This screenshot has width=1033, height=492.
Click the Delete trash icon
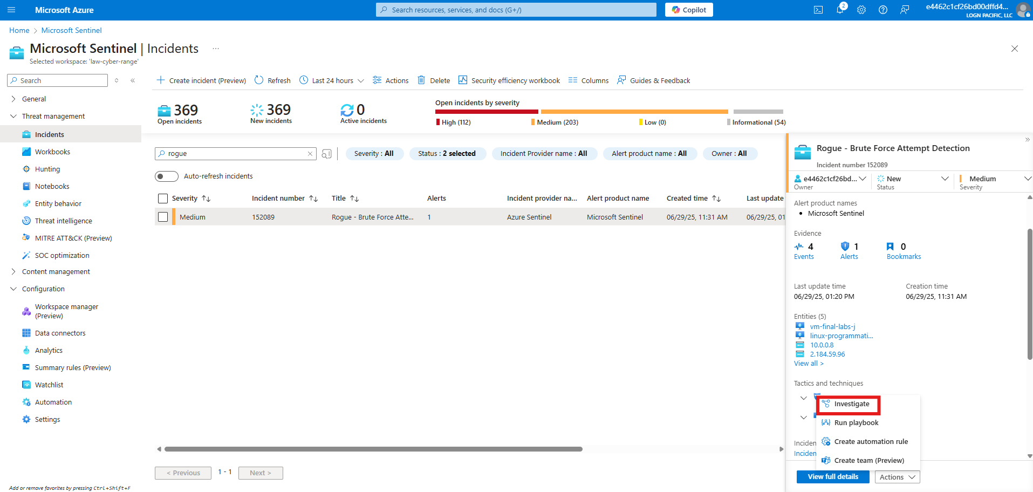[x=421, y=80]
